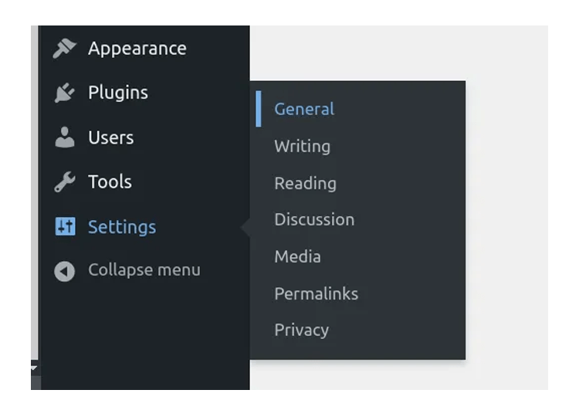Image resolution: width=579 pixels, height=417 pixels.
Task: Click the Plugins plug icon
Action: click(65, 93)
